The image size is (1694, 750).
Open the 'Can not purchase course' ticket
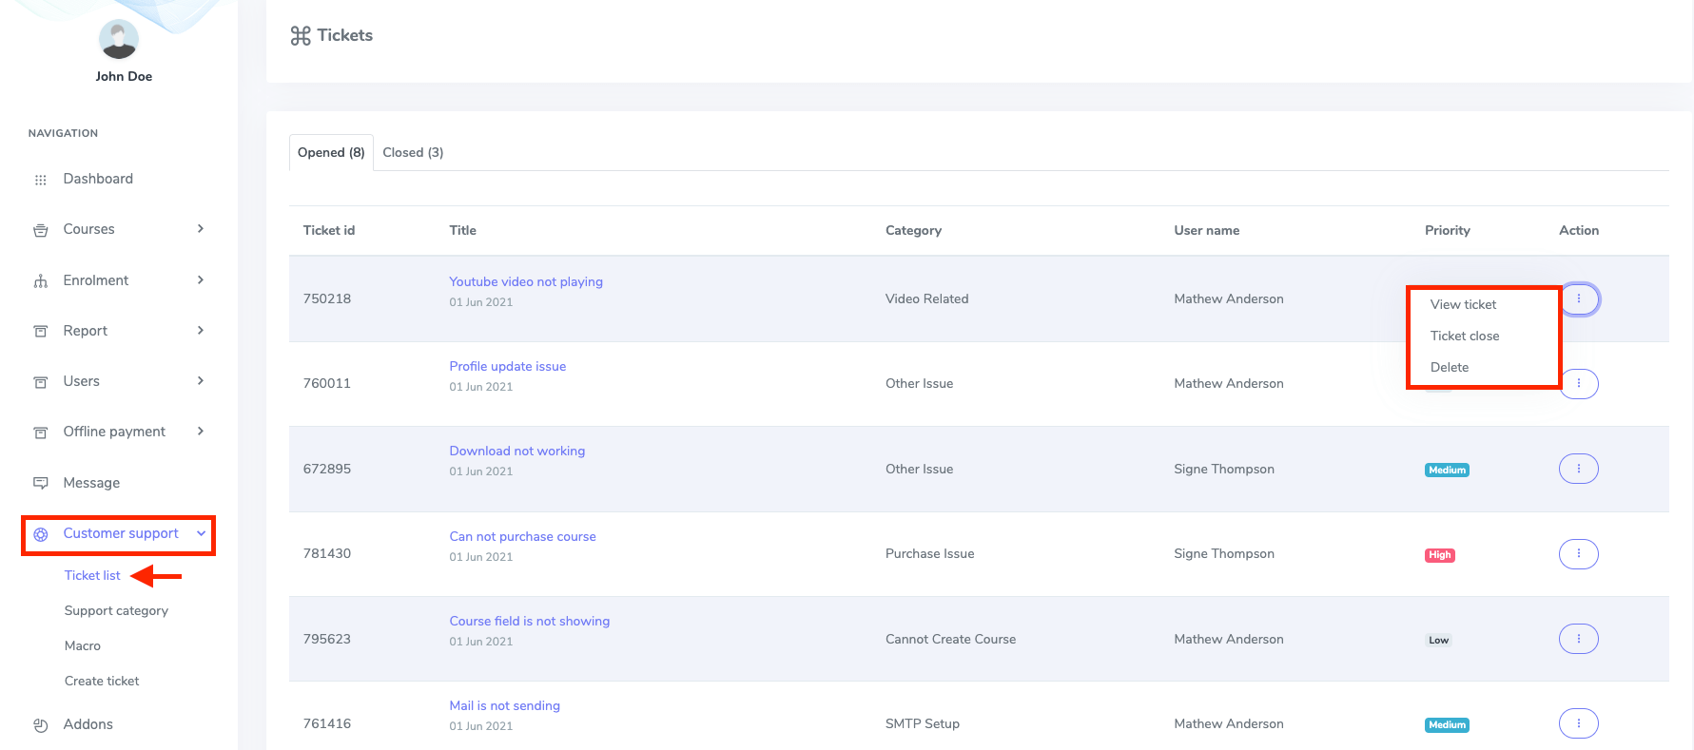coord(522,537)
